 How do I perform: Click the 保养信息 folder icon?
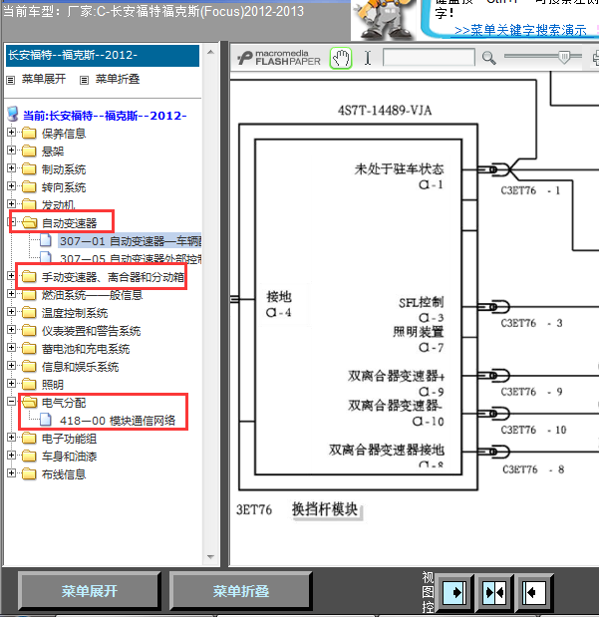(x=29, y=133)
